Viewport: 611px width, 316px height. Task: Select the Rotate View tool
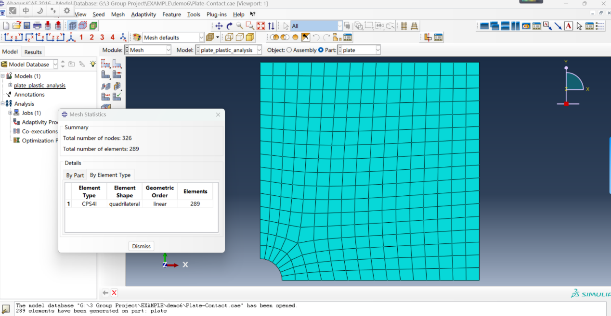tap(229, 26)
